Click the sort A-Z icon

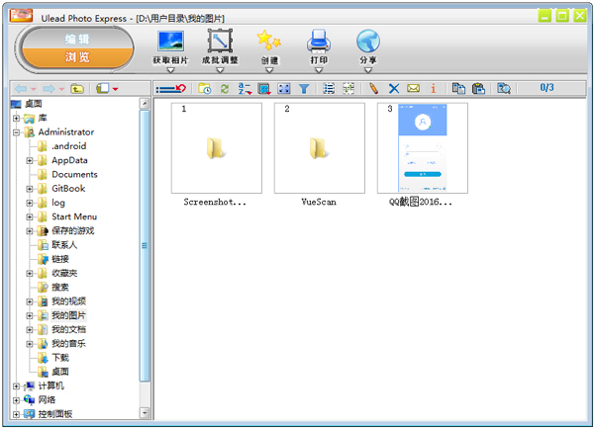[245, 89]
